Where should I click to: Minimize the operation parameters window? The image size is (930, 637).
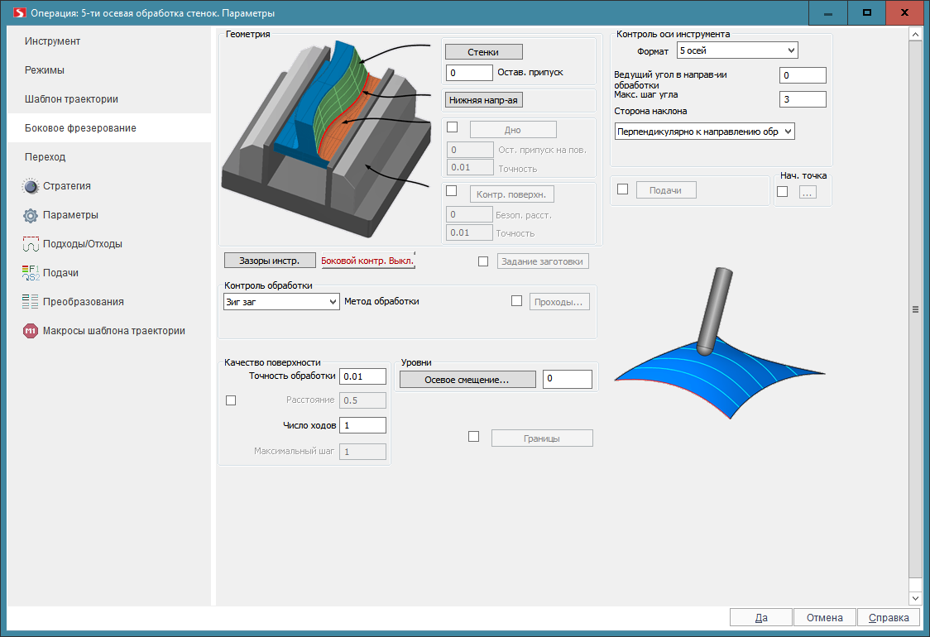(x=828, y=13)
